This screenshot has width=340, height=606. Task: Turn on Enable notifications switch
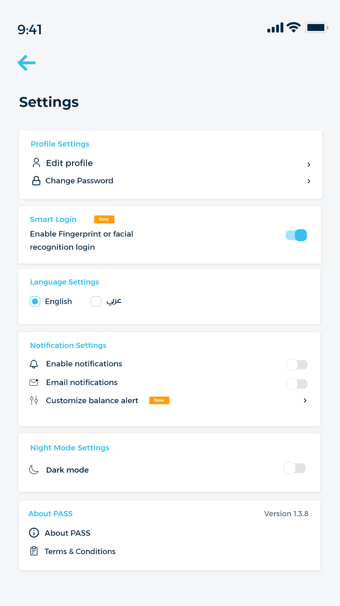(297, 365)
